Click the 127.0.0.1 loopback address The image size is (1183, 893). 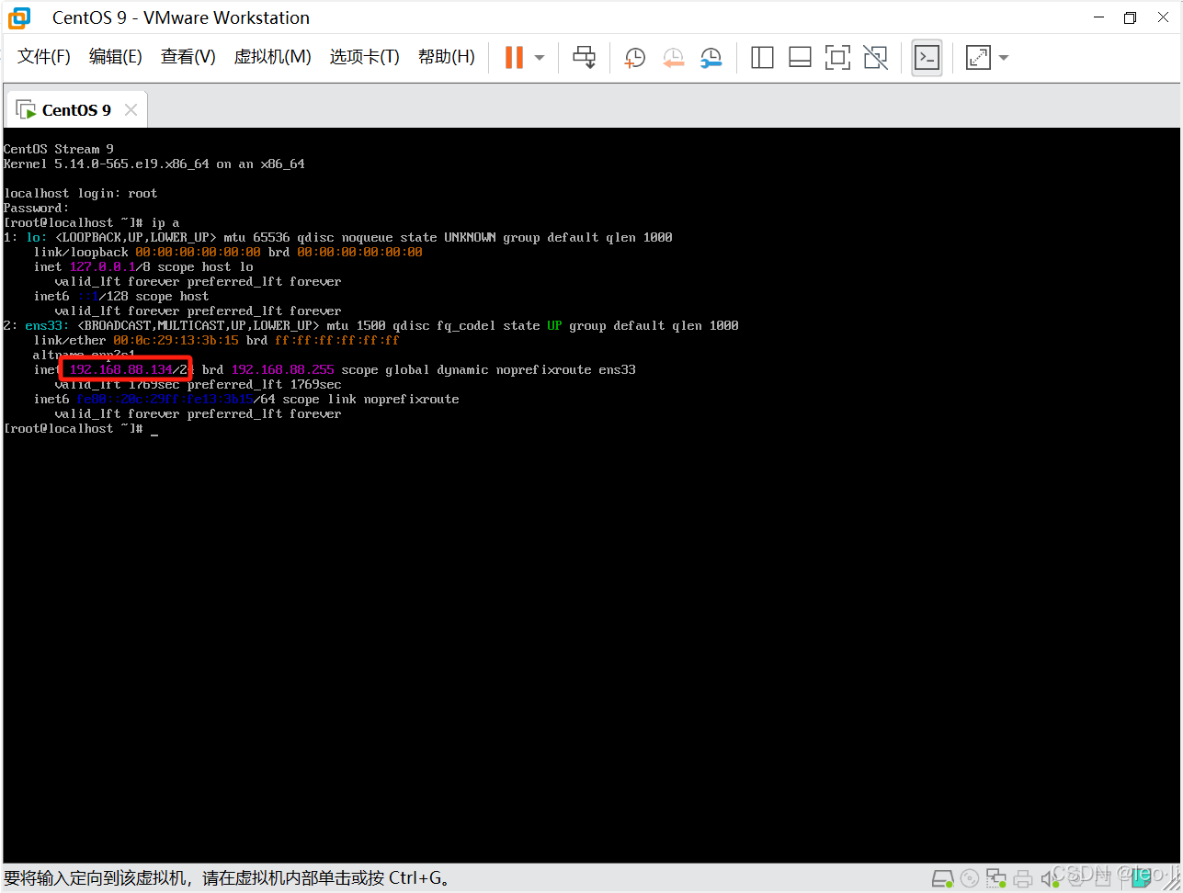[x=103, y=267]
